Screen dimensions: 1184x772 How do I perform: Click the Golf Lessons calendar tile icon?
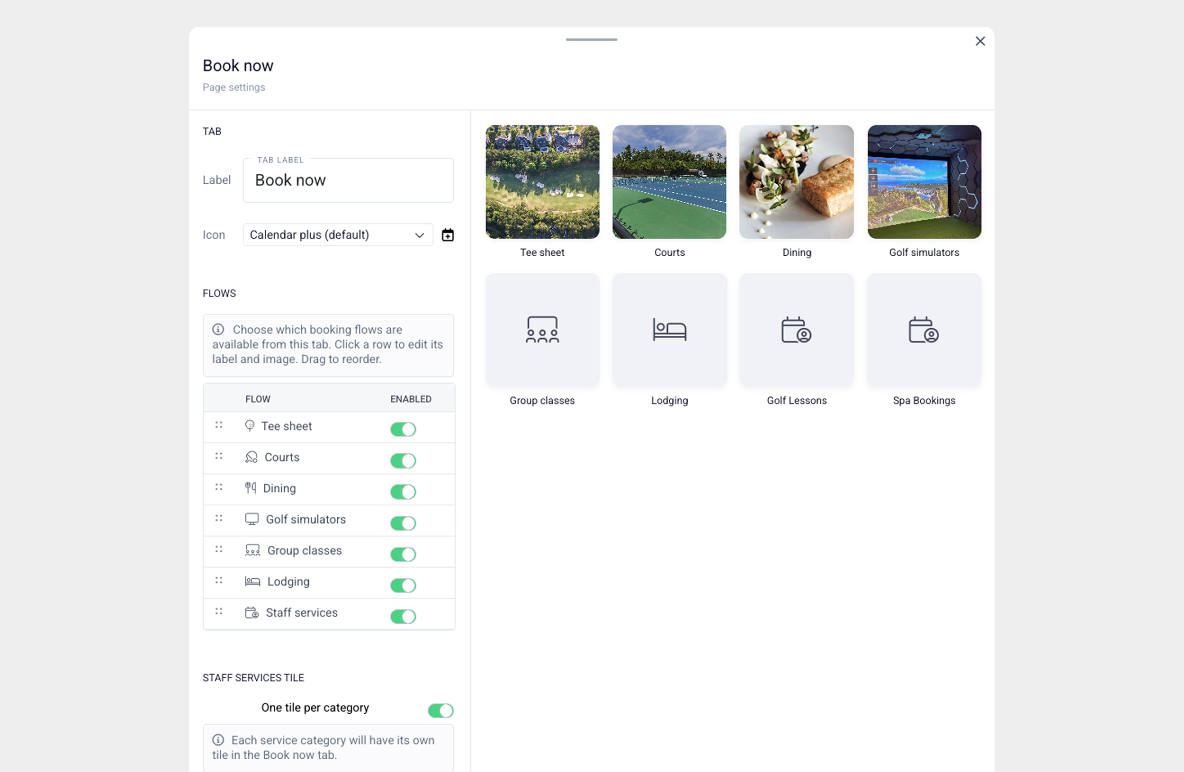796,329
